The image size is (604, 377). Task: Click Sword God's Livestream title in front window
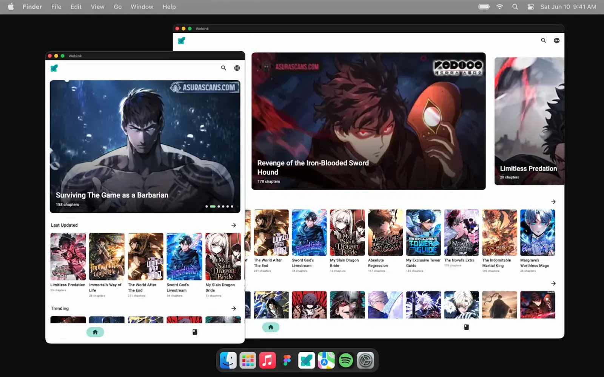(178, 288)
